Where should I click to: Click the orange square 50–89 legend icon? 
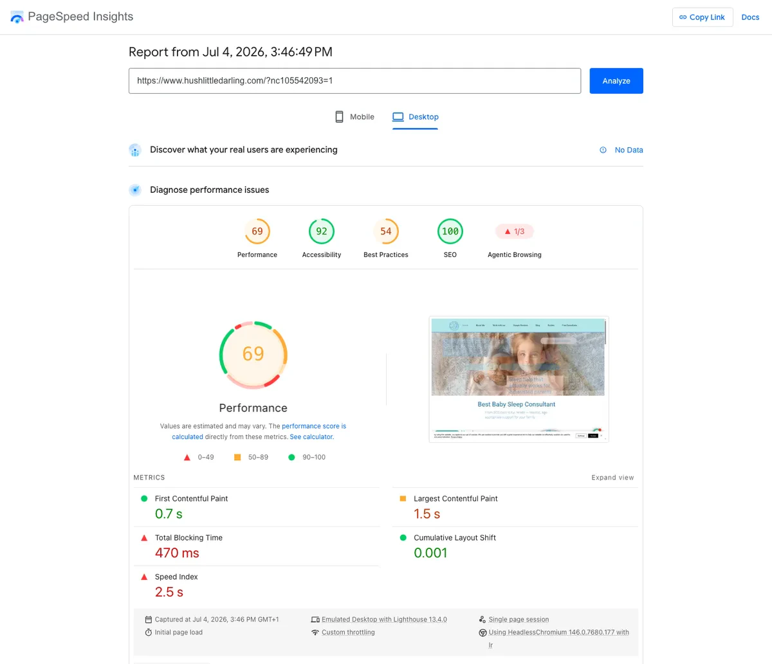point(237,458)
